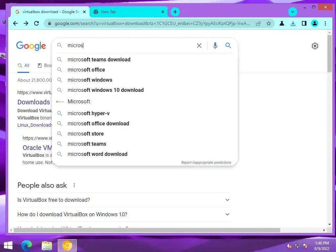336x252 pixels.
Task: Submit search with the blue magnifier icon
Action: point(228,45)
